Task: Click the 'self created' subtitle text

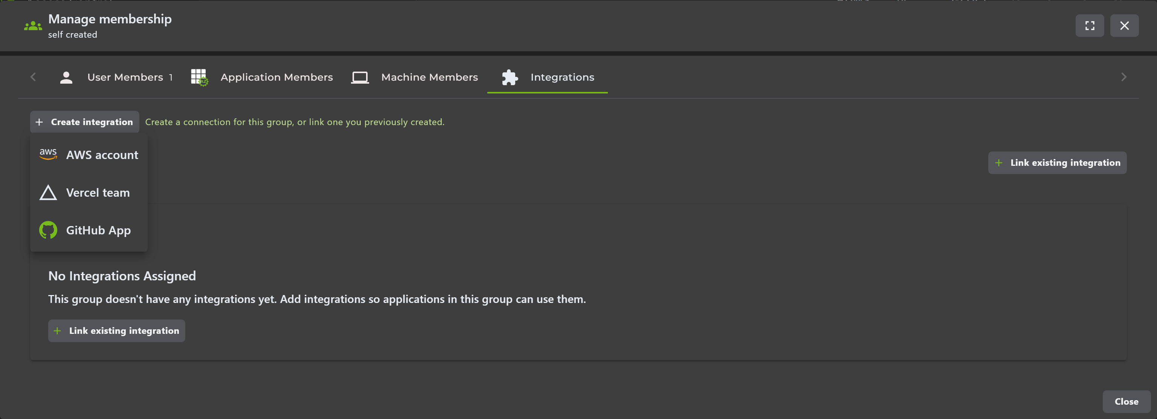Action: [72, 35]
